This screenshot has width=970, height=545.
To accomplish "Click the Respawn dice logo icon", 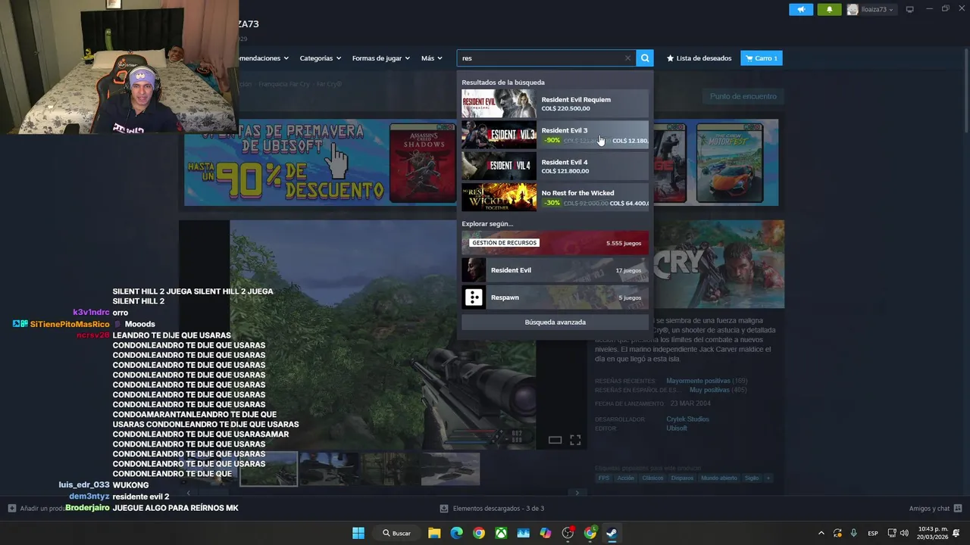I will pyautogui.click(x=474, y=297).
